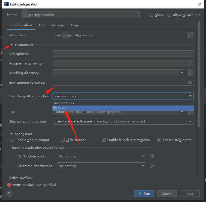This screenshot has width=206, height=202.
Task: Uncheck Enable JMX agent
Action: pyautogui.click(x=159, y=140)
